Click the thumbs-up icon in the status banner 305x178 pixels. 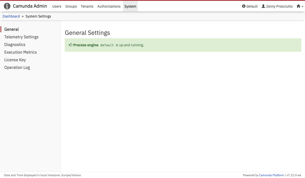click(71, 45)
